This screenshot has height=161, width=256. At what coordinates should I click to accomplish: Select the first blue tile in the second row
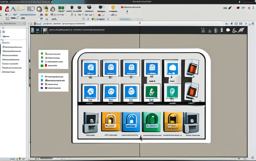point(90,92)
